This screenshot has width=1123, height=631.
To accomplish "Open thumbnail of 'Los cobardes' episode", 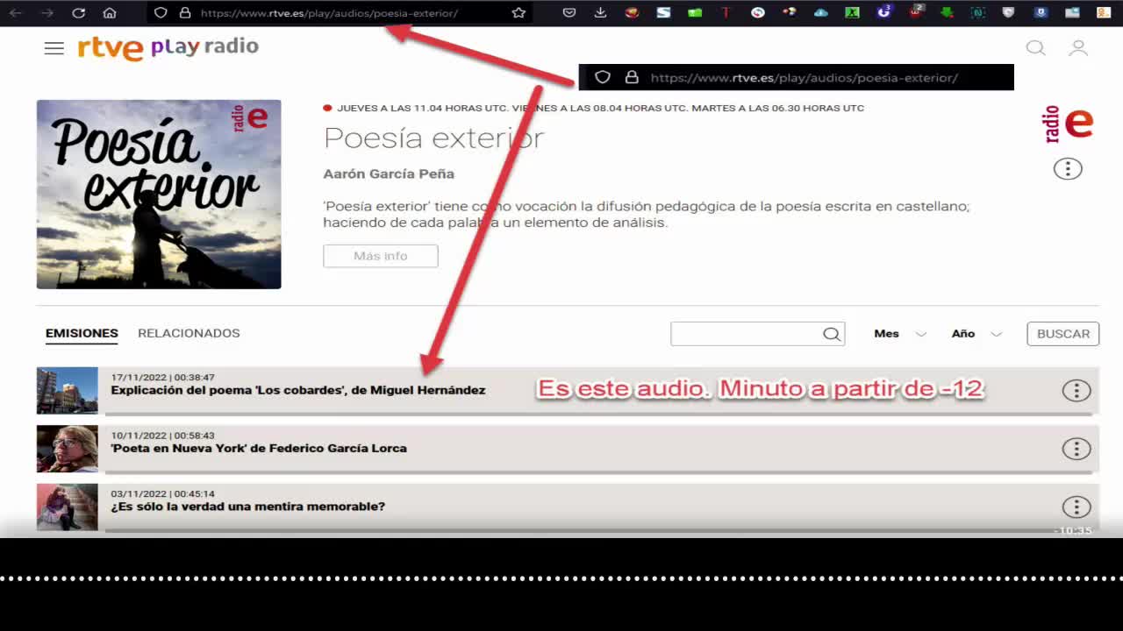I will click(x=68, y=391).
